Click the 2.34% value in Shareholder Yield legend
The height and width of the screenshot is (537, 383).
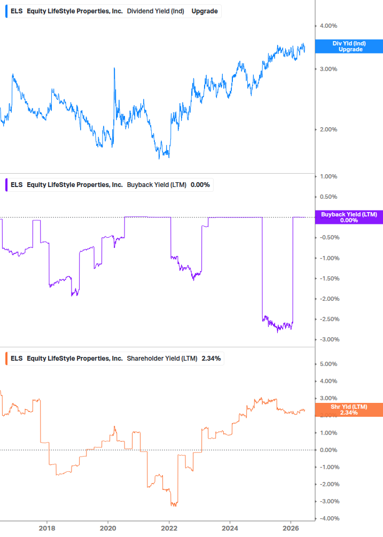[x=211, y=359]
